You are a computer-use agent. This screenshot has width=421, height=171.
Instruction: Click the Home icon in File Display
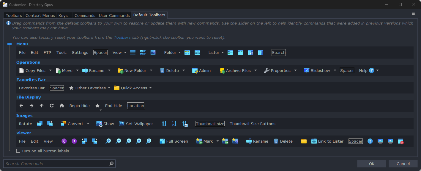pyautogui.click(x=62, y=106)
